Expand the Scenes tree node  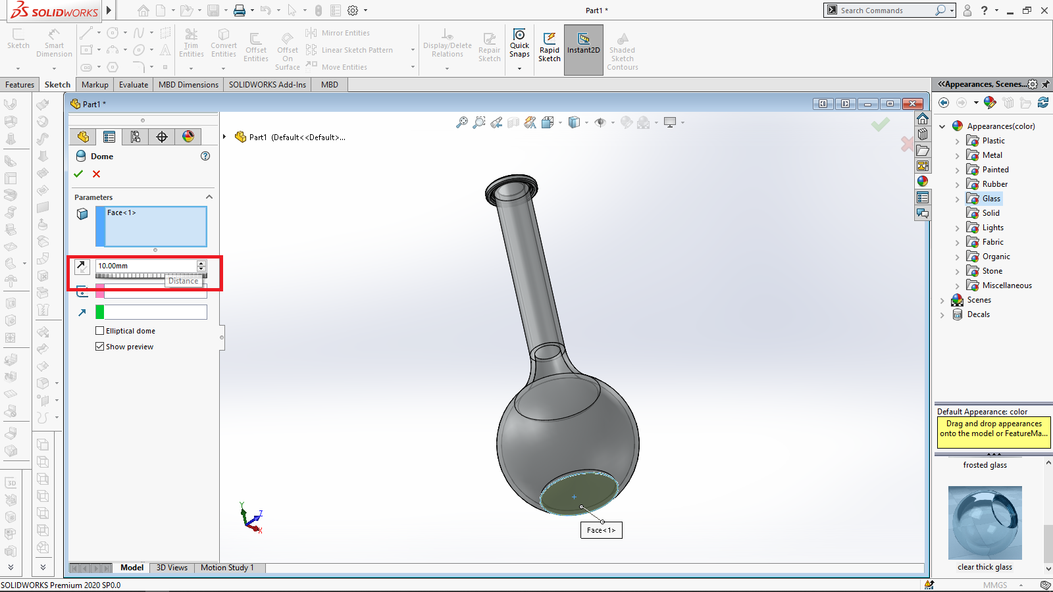coord(942,300)
